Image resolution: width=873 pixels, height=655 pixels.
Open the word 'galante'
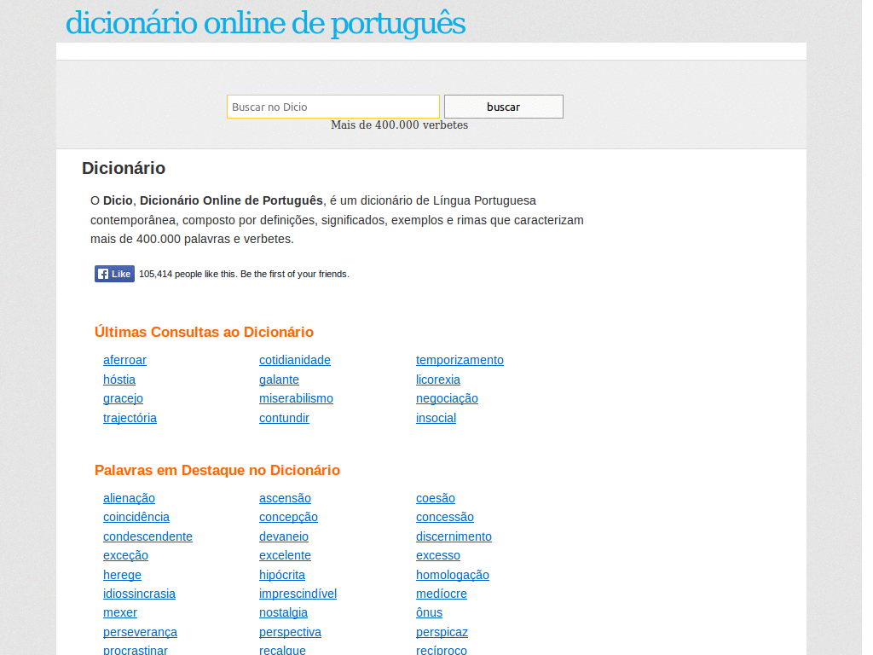click(279, 380)
